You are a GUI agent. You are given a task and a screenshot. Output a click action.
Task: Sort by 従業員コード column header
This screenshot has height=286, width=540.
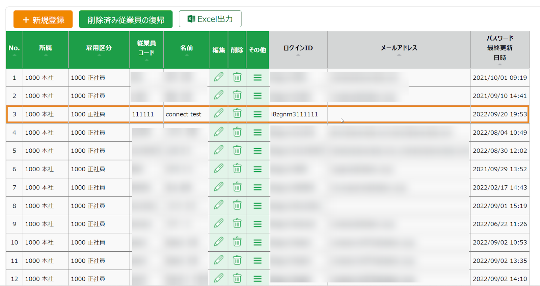(x=146, y=50)
